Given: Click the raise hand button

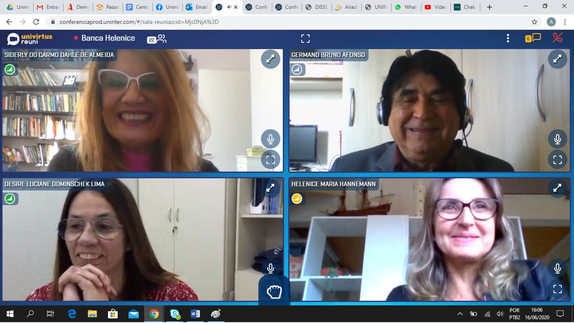Looking at the screenshot, I should (x=274, y=291).
